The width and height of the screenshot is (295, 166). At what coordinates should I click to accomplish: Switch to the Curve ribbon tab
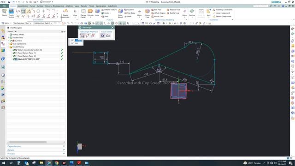32,6
